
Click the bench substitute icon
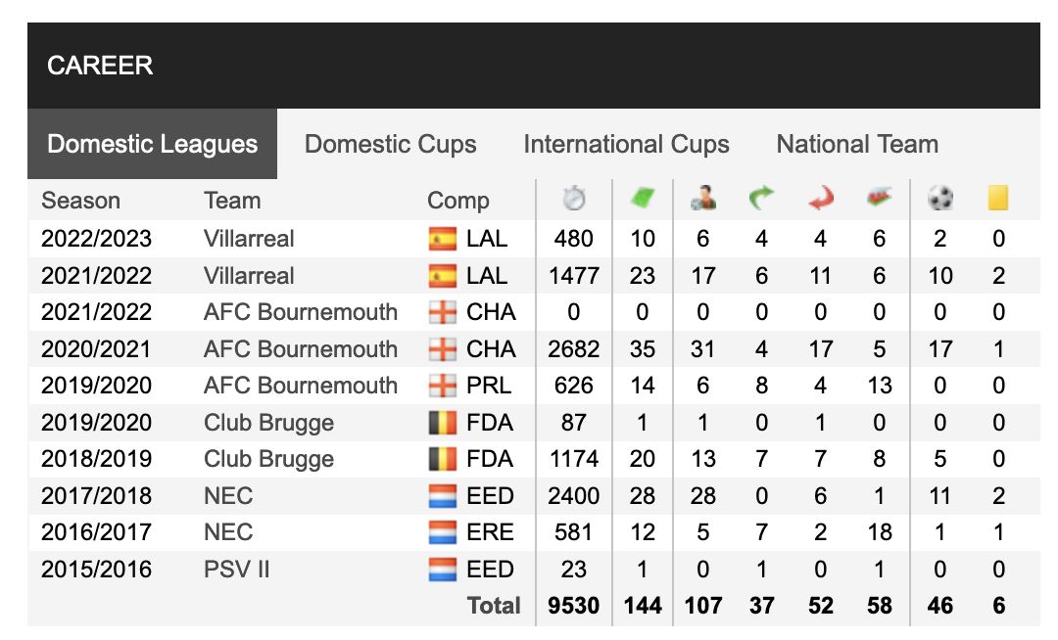point(879,198)
